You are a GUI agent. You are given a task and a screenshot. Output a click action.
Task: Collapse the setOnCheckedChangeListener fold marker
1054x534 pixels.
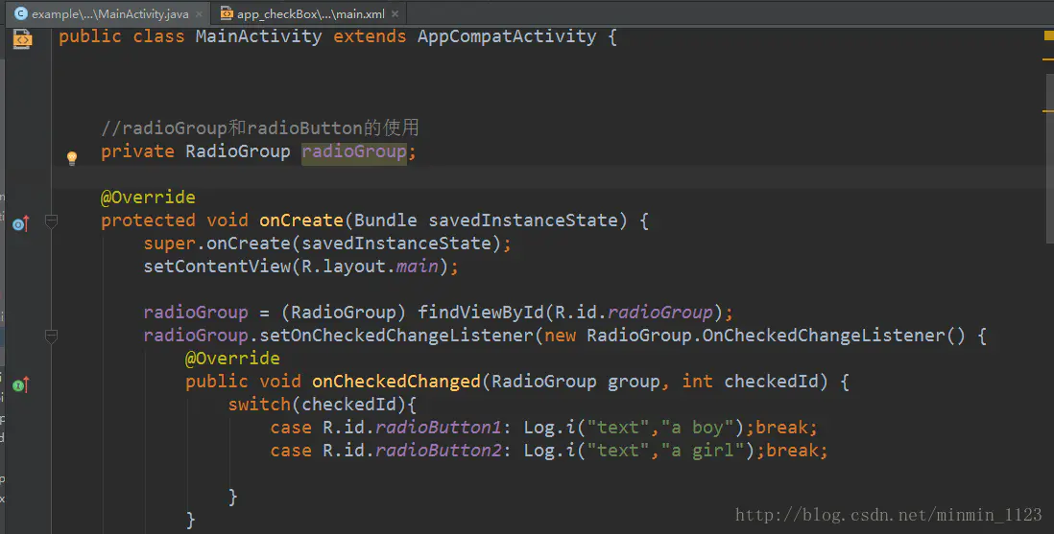[51, 336]
